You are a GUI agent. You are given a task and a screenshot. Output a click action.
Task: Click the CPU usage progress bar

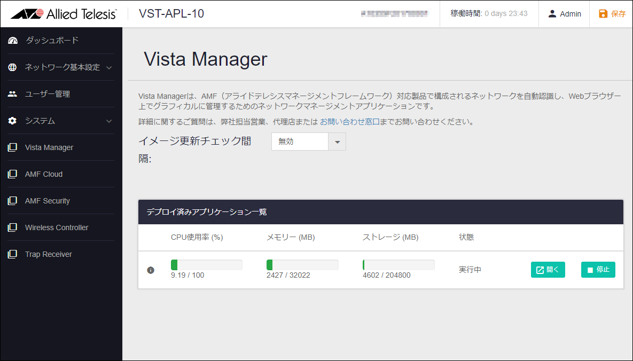(x=207, y=265)
